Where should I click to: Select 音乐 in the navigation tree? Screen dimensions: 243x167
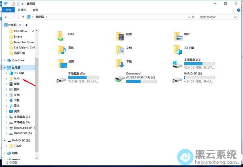(17, 106)
